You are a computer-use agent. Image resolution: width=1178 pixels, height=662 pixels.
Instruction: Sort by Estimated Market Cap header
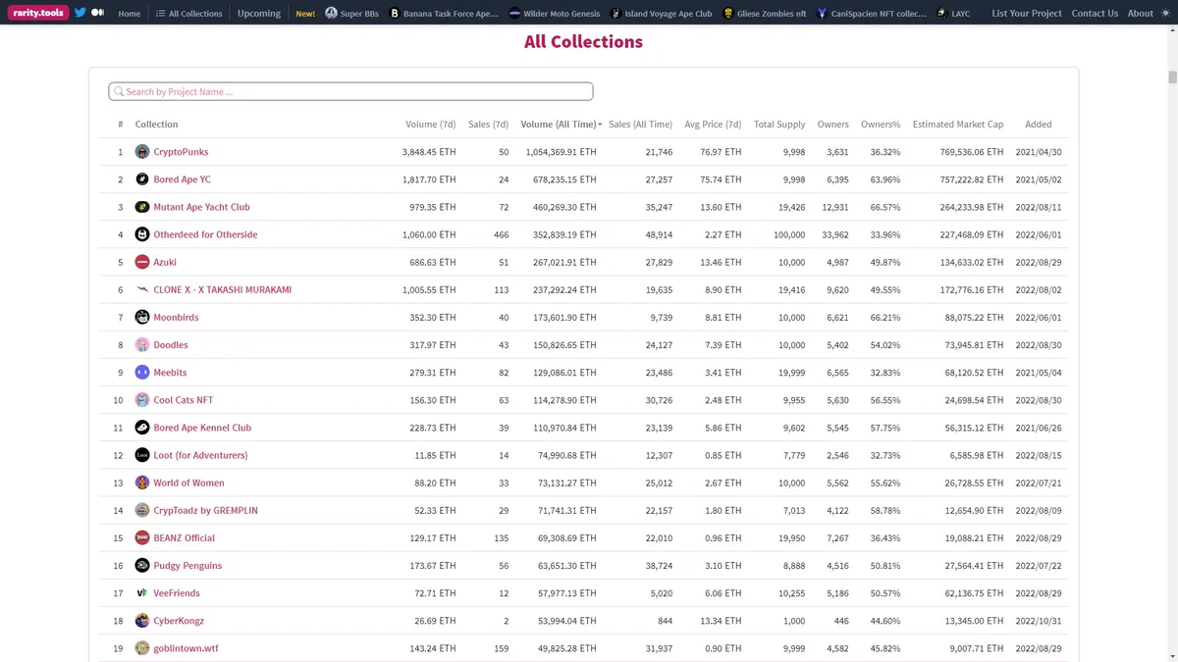958,125
